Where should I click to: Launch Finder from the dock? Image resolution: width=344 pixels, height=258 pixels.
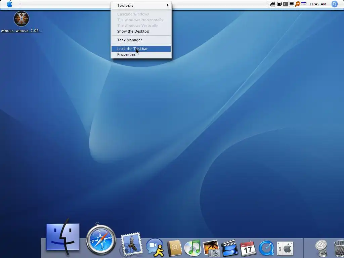pyautogui.click(x=63, y=237)
